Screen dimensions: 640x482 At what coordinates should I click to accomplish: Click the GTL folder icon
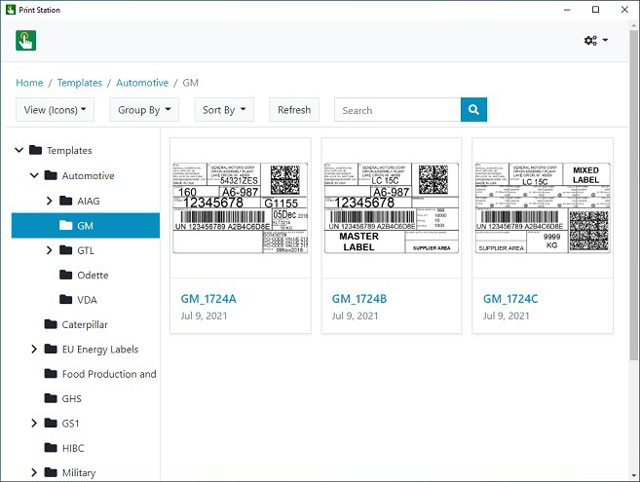[65, 250]
